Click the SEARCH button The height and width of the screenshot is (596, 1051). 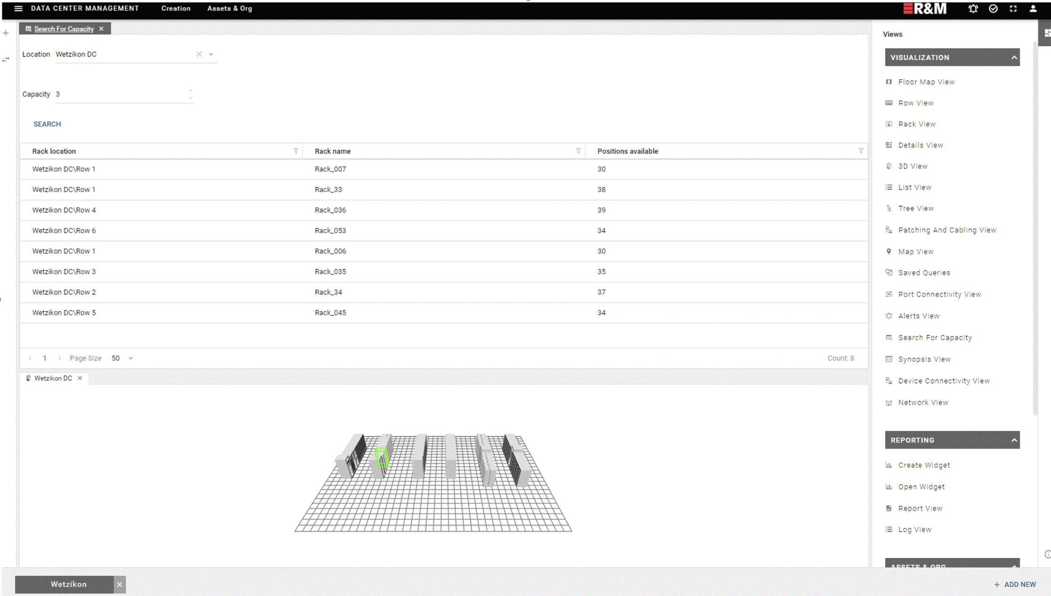pyautogui.click(x=47, y=124)
